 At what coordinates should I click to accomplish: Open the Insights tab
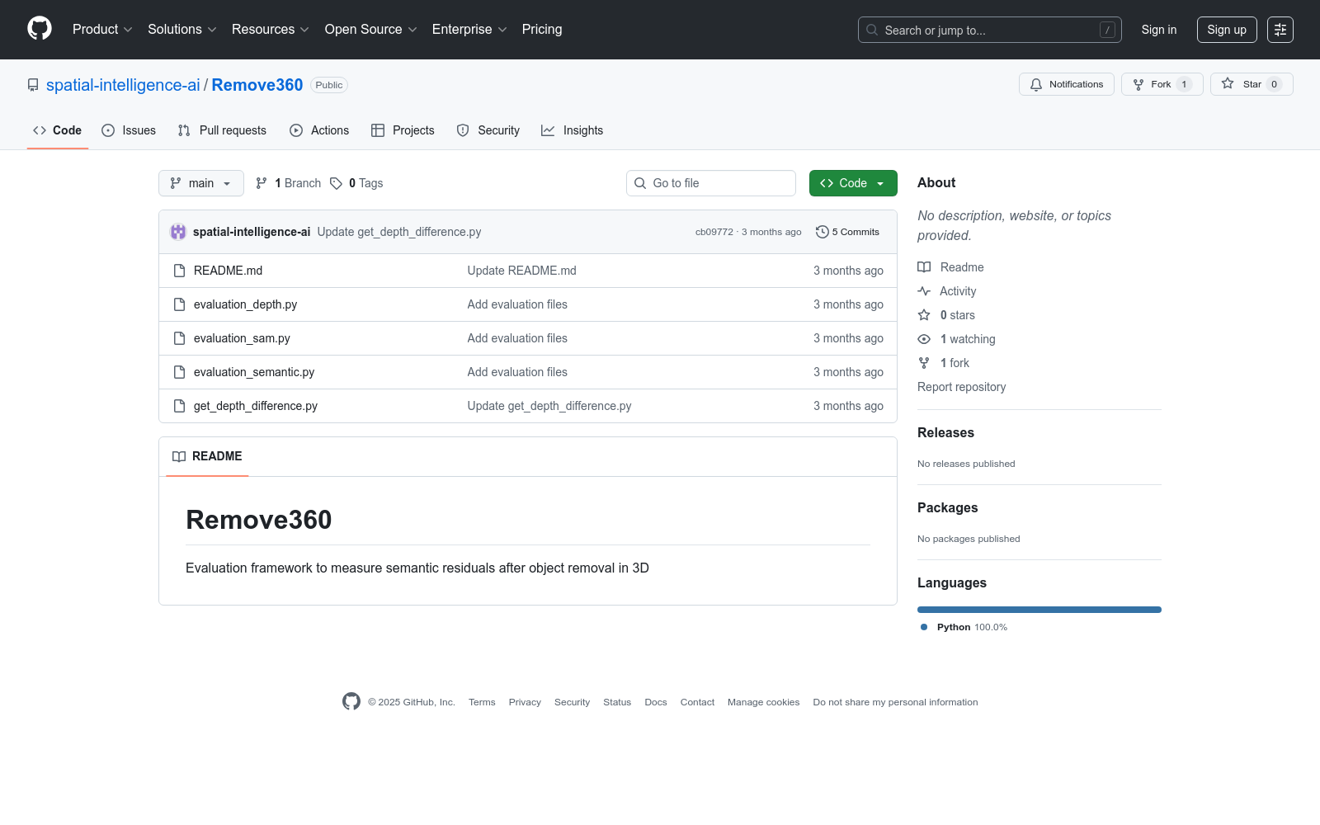click(x=573, y=130)
